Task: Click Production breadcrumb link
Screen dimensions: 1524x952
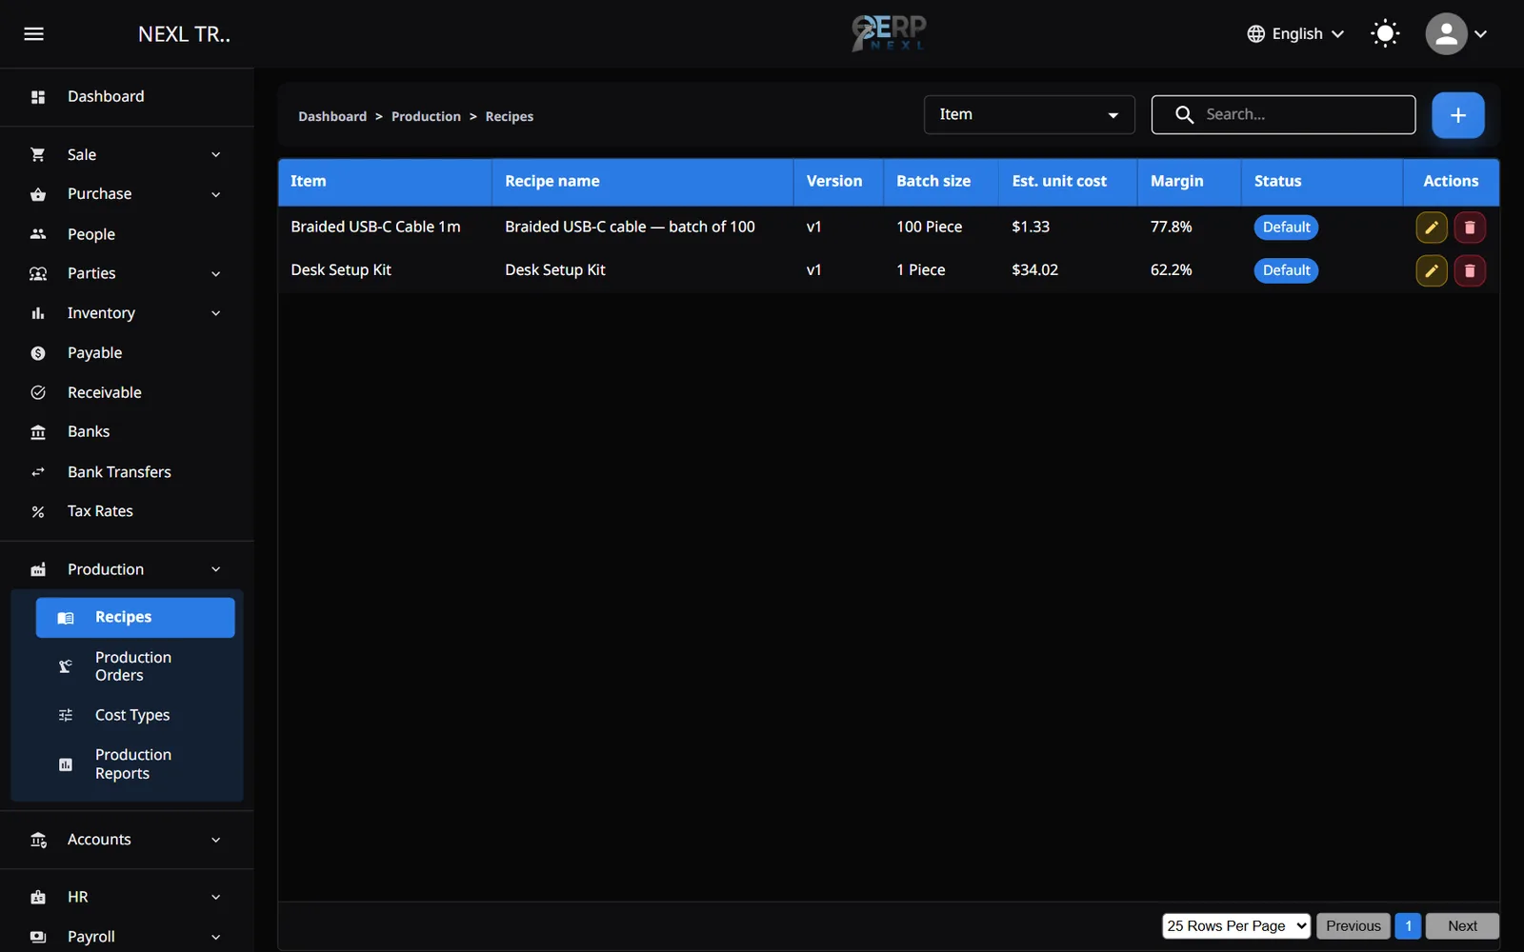Action: [x=426, y=116]
